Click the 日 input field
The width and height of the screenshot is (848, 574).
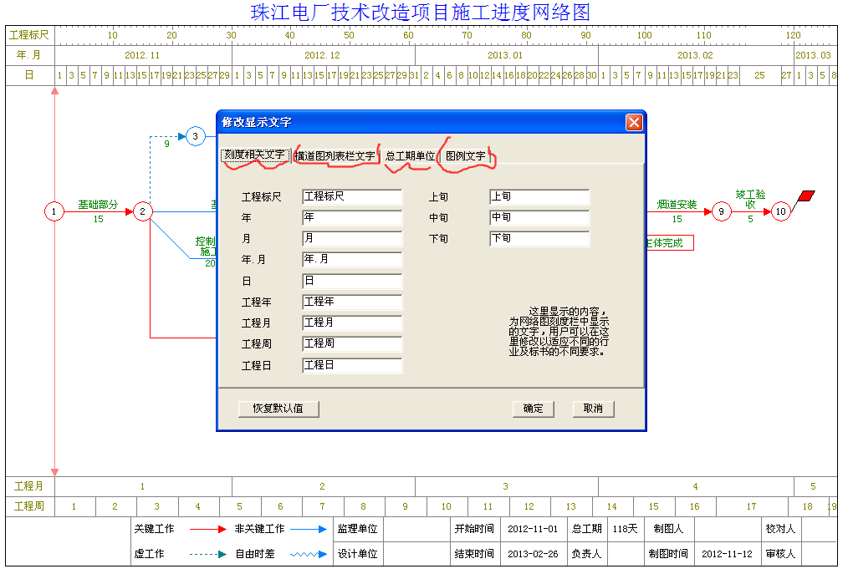click(x=352, y=281)
